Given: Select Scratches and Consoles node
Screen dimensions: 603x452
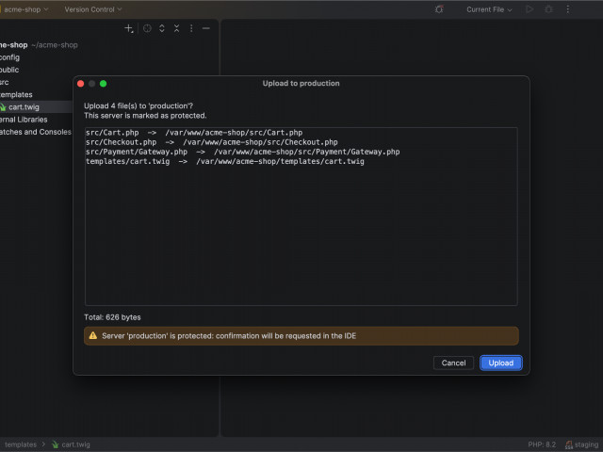Looking at the screenshot, I should point(37,132).
